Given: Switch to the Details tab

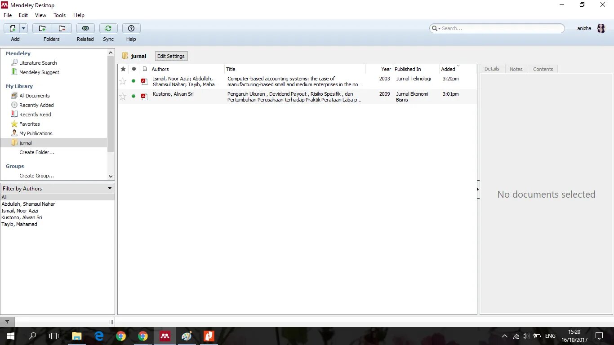Looking at the screenshot, I should point(492,69).
